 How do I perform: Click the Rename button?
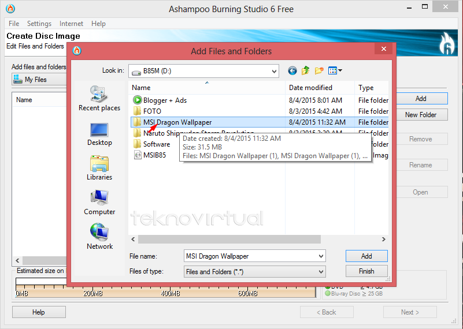pos(421,165)
